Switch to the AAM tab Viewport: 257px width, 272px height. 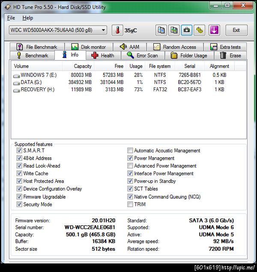pyautogui.click(x=129, y=47)
